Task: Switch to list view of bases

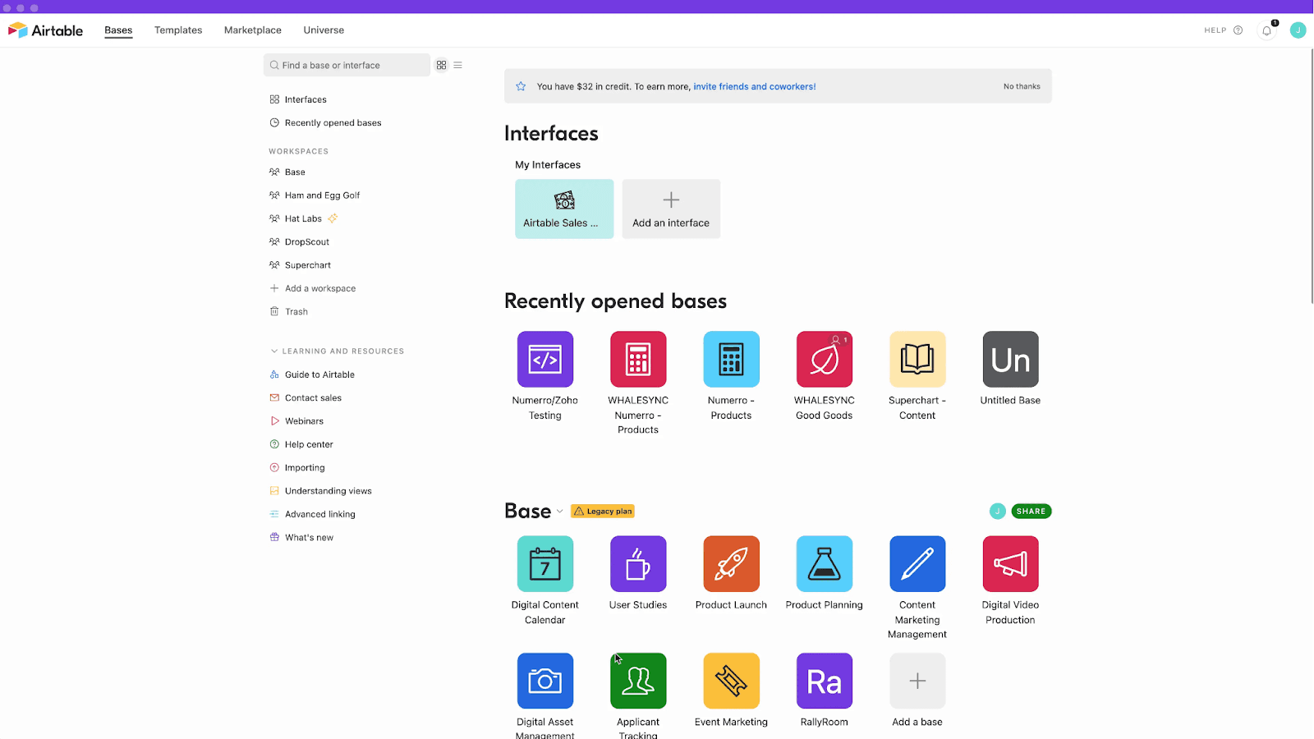Action: tap(458, 65)
